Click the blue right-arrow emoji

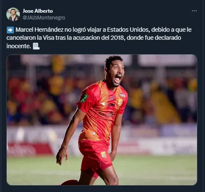pyautogui.click(x=10, y=30)
